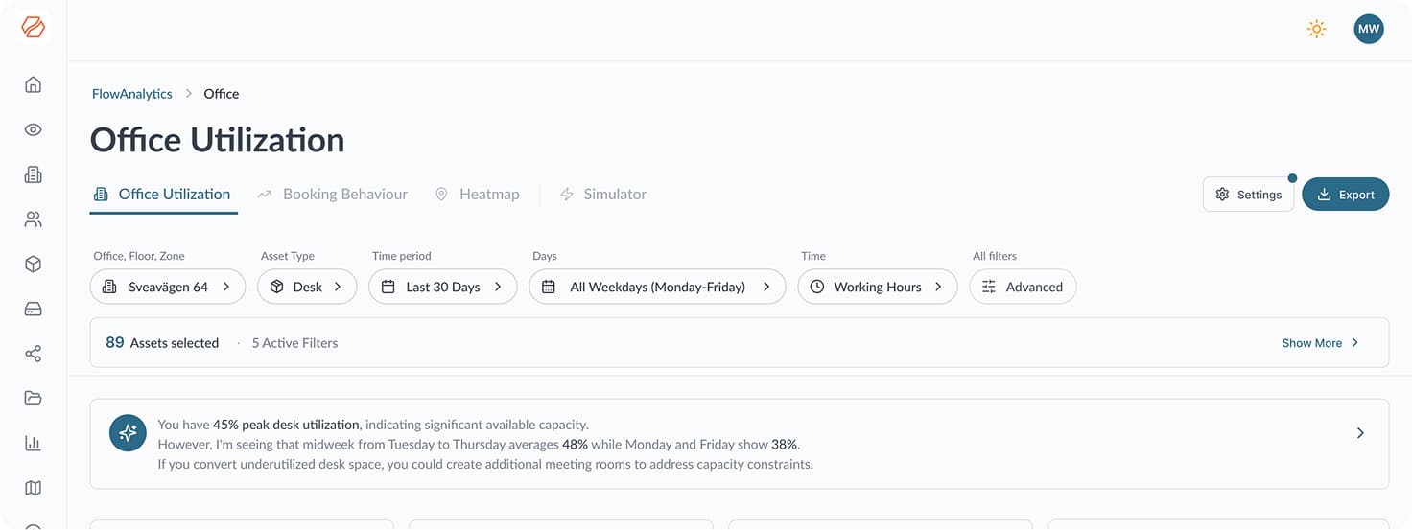Image resolution: width=1412 pixels, height=530 pixels.
Task: Click the Office Utilization page heading
Action: 218,140
